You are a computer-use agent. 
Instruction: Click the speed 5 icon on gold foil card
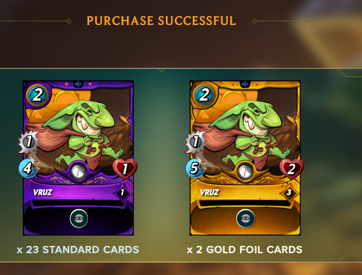(x=195, y=168)
